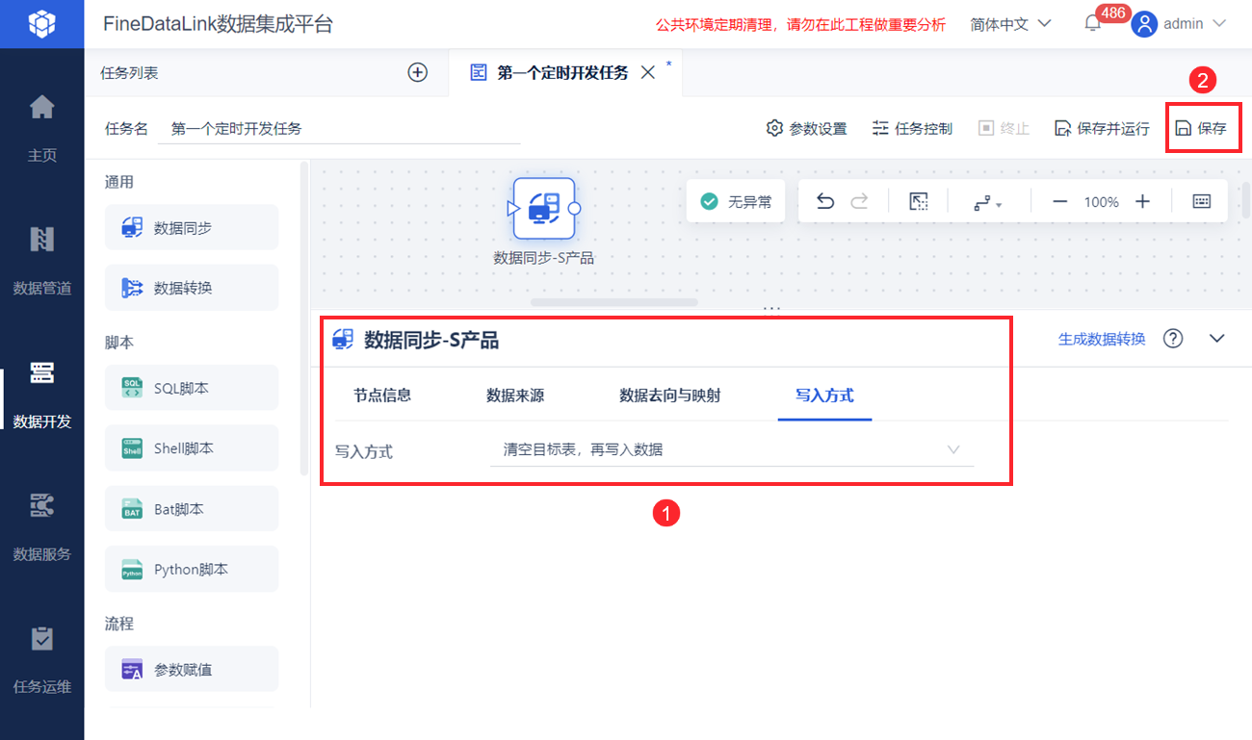1252x740 pixels.
Task: Click 保存并运行 button
Action: point(1102,128)
